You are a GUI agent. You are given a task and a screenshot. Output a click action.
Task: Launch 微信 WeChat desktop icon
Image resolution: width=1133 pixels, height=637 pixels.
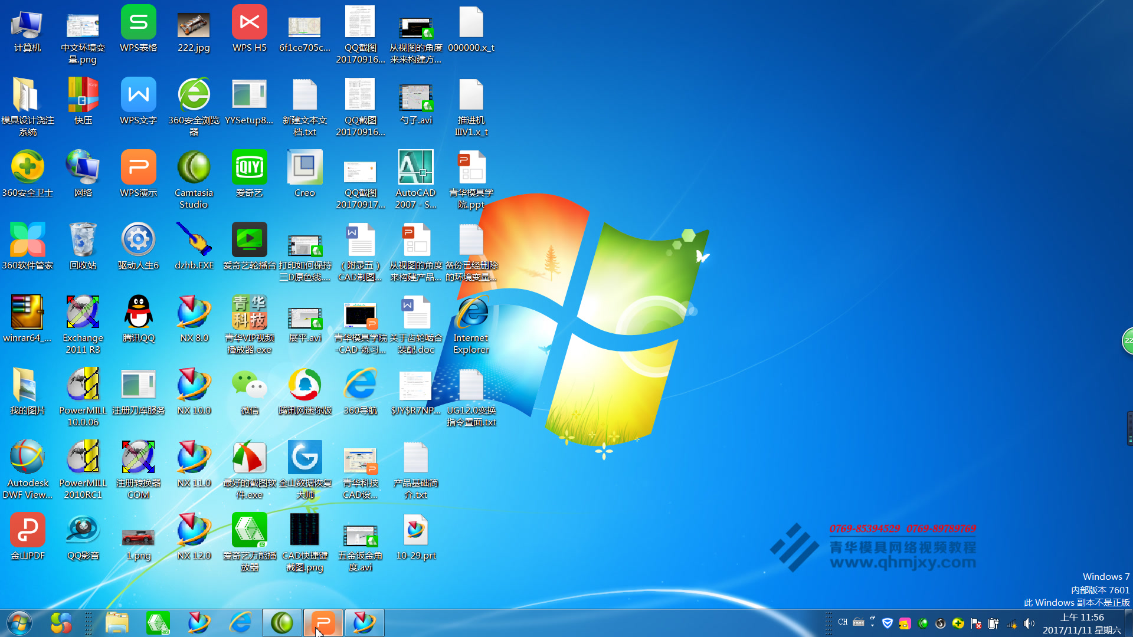(249, 393)
